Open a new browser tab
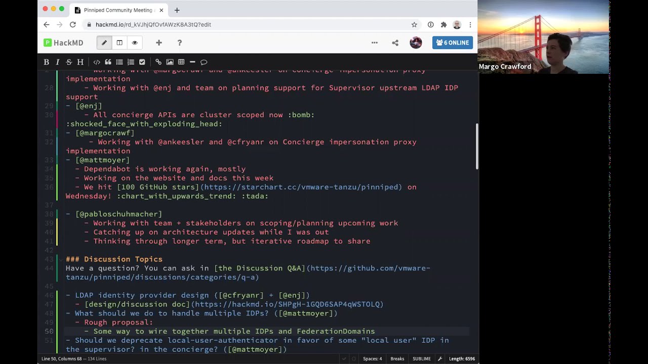 click(x=177, y=10)
